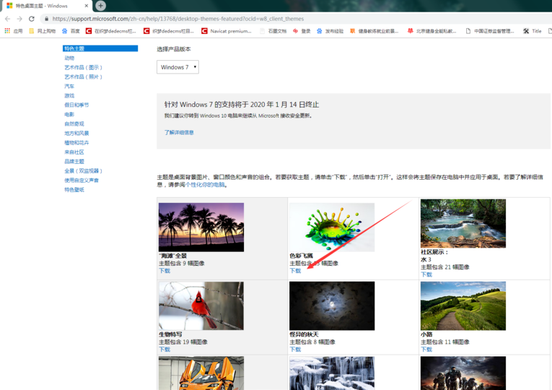Open the 全景（双监视器）category
The width and height of the screenshot is (552, 390).
[x=83, y=171]
